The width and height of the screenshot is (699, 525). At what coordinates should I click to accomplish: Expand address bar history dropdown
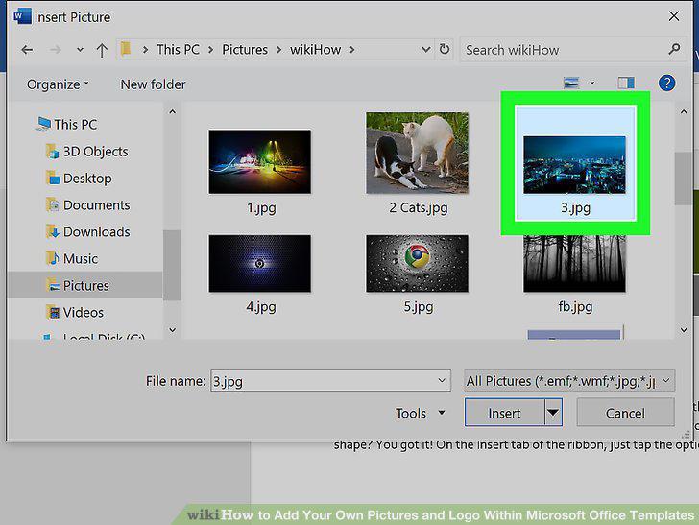pyautogui.click(x=425, y=49)
